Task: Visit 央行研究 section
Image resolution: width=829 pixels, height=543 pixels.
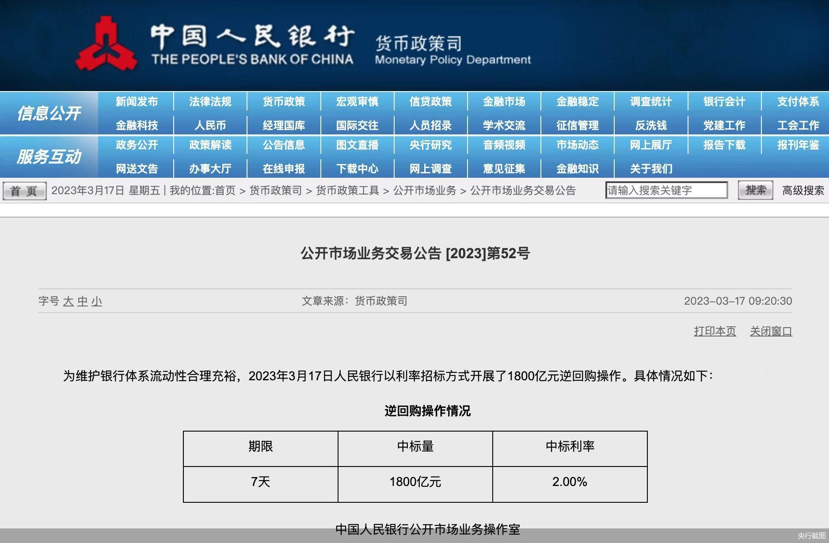Action: point(431,145)
